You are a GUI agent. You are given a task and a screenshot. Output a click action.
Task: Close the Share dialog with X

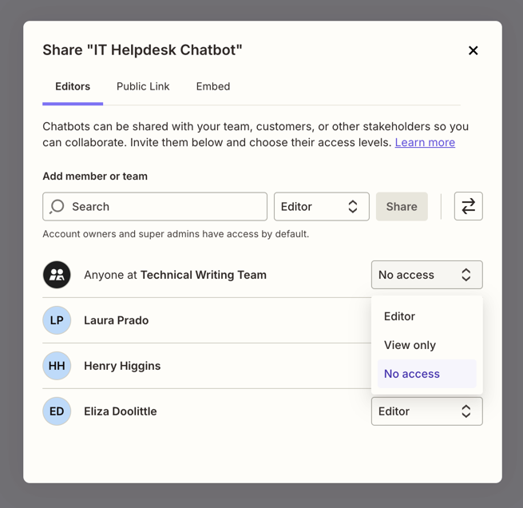pyautogui.click(x=473, y=50)
